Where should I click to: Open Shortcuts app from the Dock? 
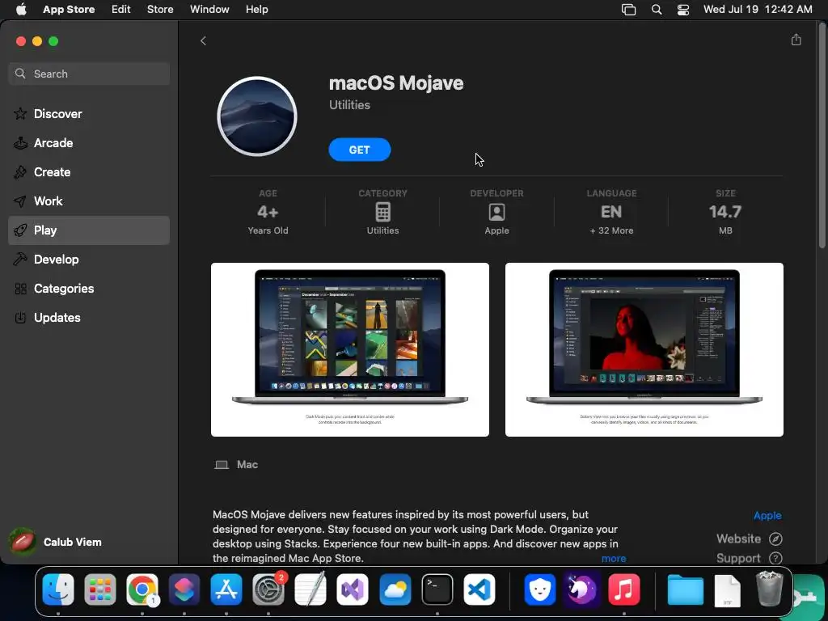pos(184,589)
